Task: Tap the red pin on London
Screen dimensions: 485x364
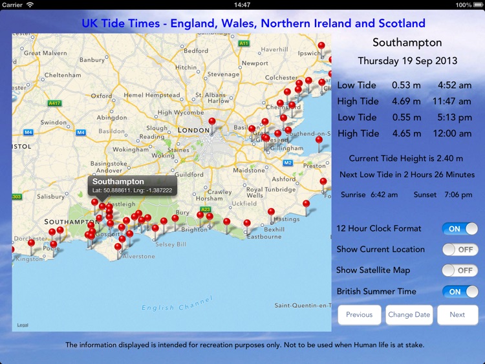Action: [212, 122]
